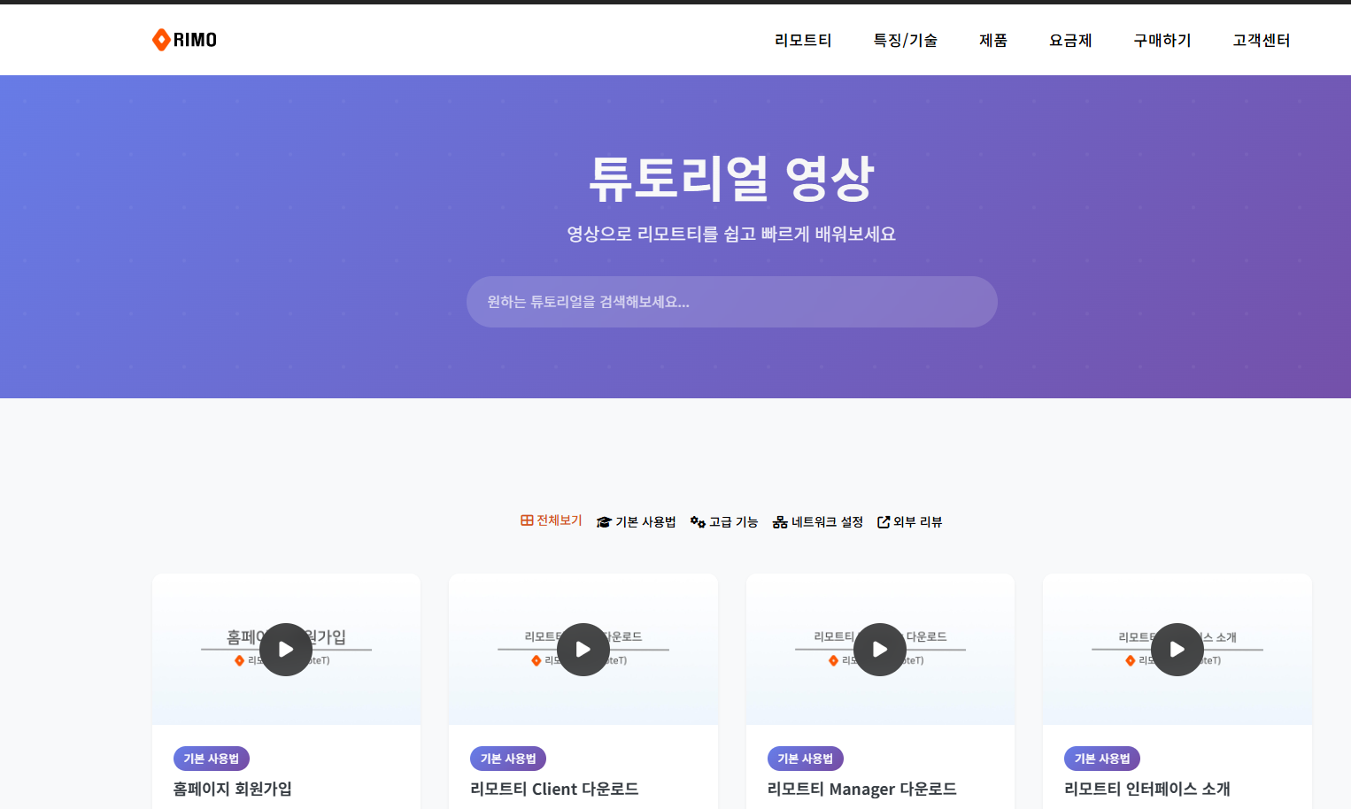Image resolution: width=1351 pixels, height=809 pixels.
Task: Click the RIMO logo
Action: tap(184, 40)
